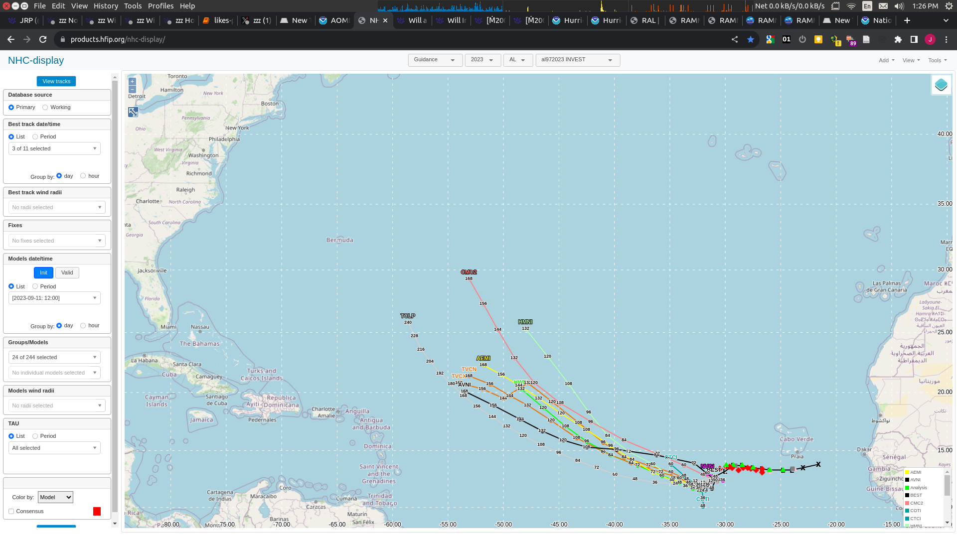Select Primary database source
Screen dimensions: 957x538
pos(11,108)
